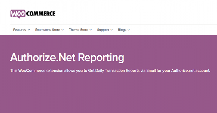The image size is (217, 113).
Task: Expand the Blogs chevron arrow
Action: point(129,30)
